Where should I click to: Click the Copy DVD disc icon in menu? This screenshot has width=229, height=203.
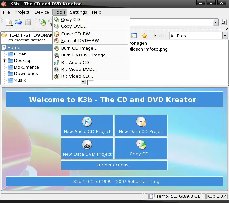(x=57, y=26)
